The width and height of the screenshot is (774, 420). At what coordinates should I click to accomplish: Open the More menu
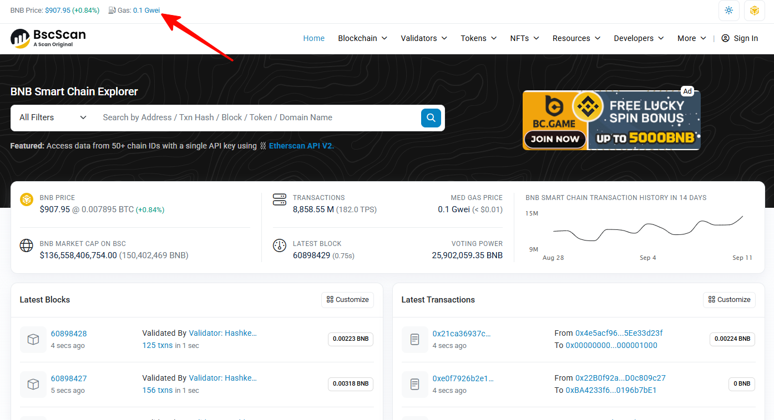click(691, 38)
